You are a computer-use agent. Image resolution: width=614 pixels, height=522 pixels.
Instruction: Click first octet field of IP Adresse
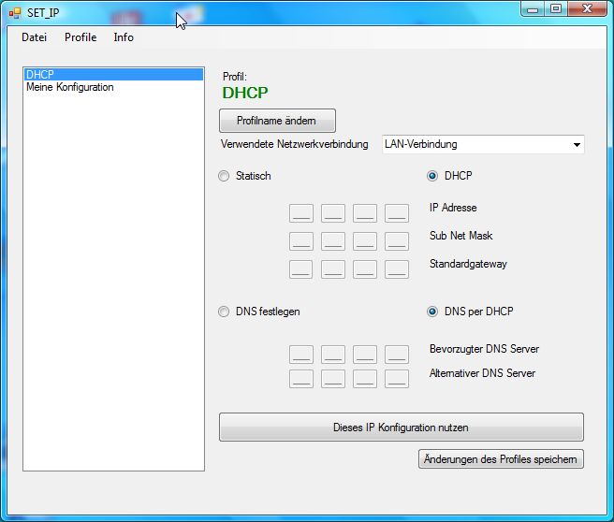[x=301, y=213]
